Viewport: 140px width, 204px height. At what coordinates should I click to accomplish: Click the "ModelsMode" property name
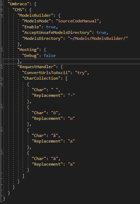coord(37,21)
